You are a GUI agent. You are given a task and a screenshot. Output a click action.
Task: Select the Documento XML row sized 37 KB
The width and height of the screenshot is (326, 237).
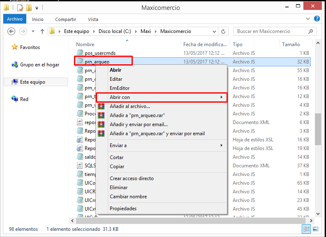(x=193, y=166)
